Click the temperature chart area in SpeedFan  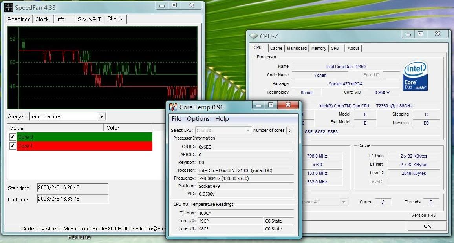tap(103, 68)
